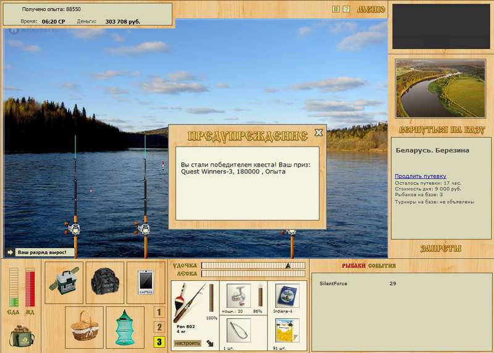Click Вернуться на базу
Image resolution: width=494 pixels, height=353 pixels.
point(442,130)
